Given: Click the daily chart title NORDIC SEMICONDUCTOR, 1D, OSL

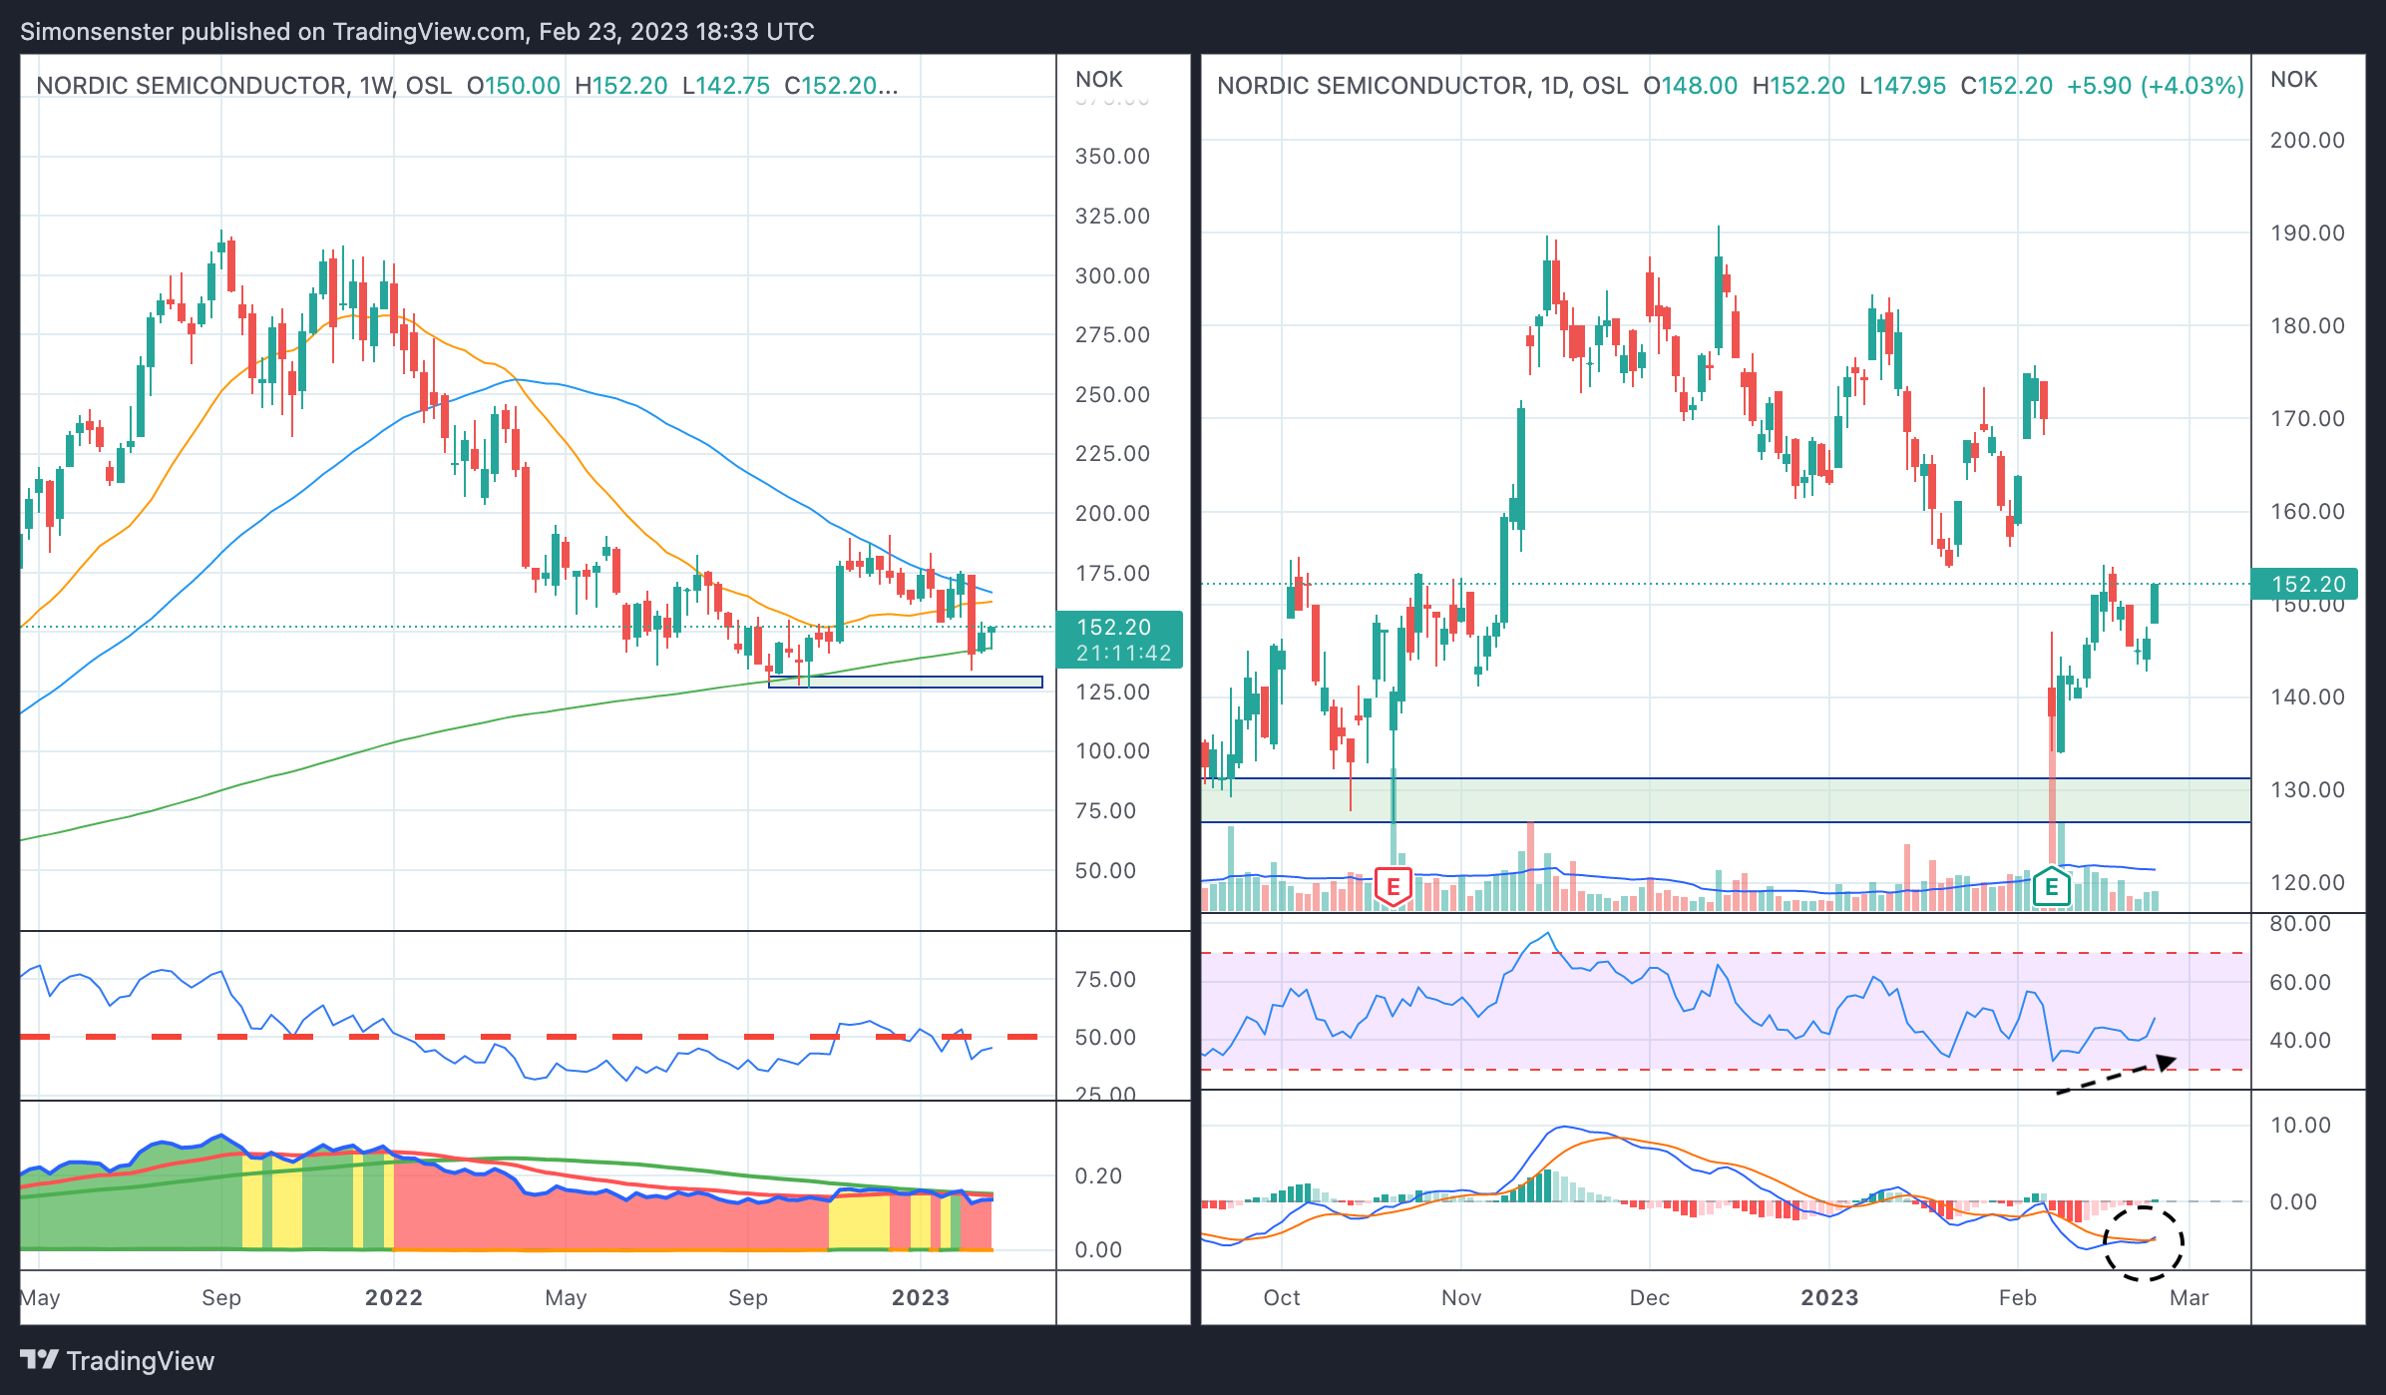Looking at the screenshot, I should click(1422, 86).
